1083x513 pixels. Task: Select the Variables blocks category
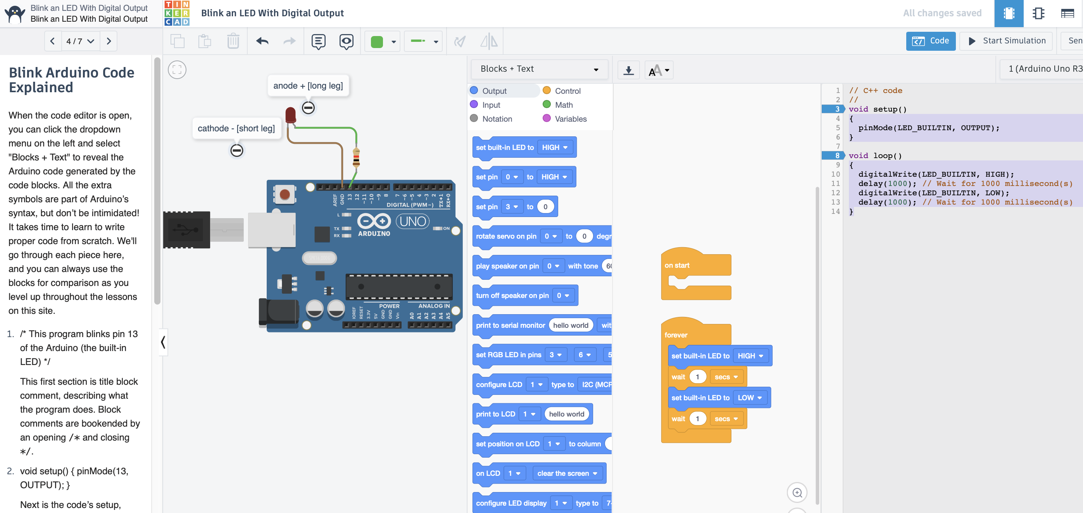coord(570,119)
